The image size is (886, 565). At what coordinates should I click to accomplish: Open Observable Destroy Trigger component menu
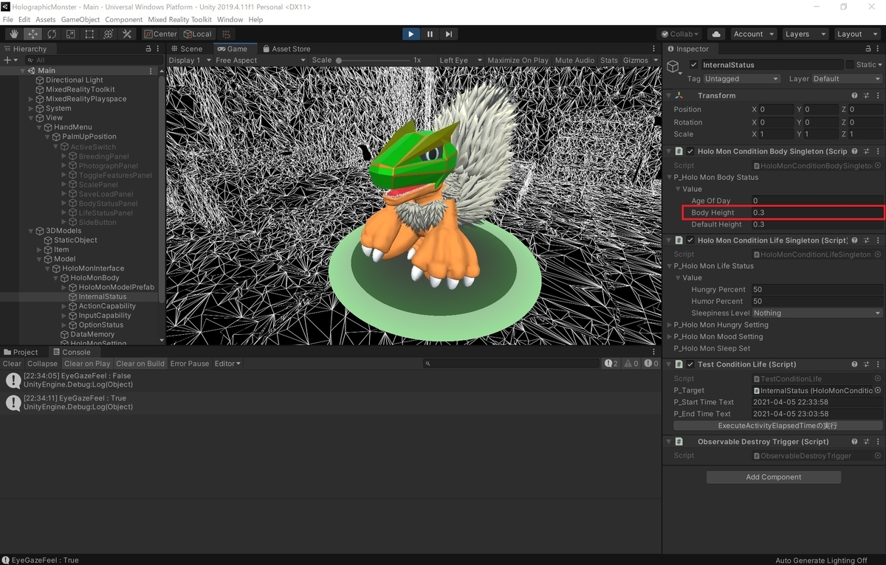pos(876,442)
